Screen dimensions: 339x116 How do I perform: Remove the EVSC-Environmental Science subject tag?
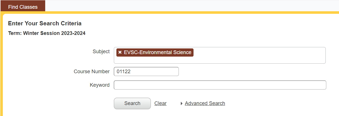coord(120,52)
